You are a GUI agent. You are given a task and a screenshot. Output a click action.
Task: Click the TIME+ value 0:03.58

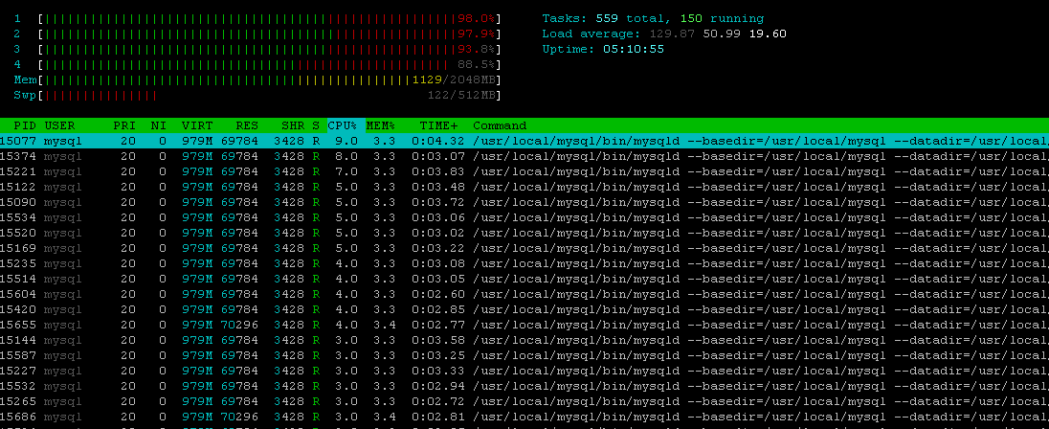pos(438,341)
